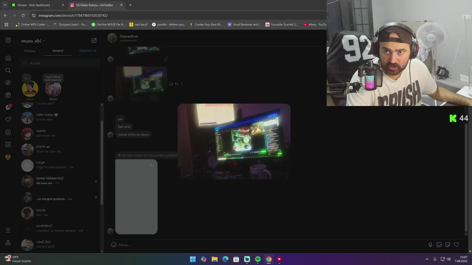Open the emoji picker in the message box

pyautogui.click(x=114, y=245)
